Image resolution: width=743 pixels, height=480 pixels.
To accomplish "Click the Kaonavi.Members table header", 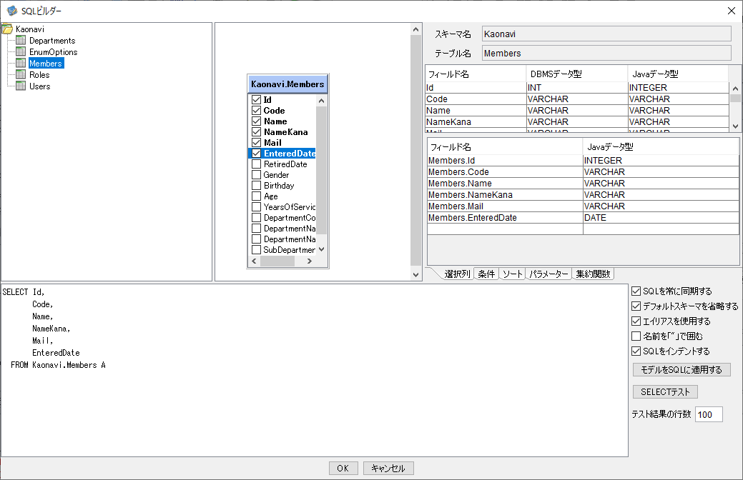I will (287, 84).
